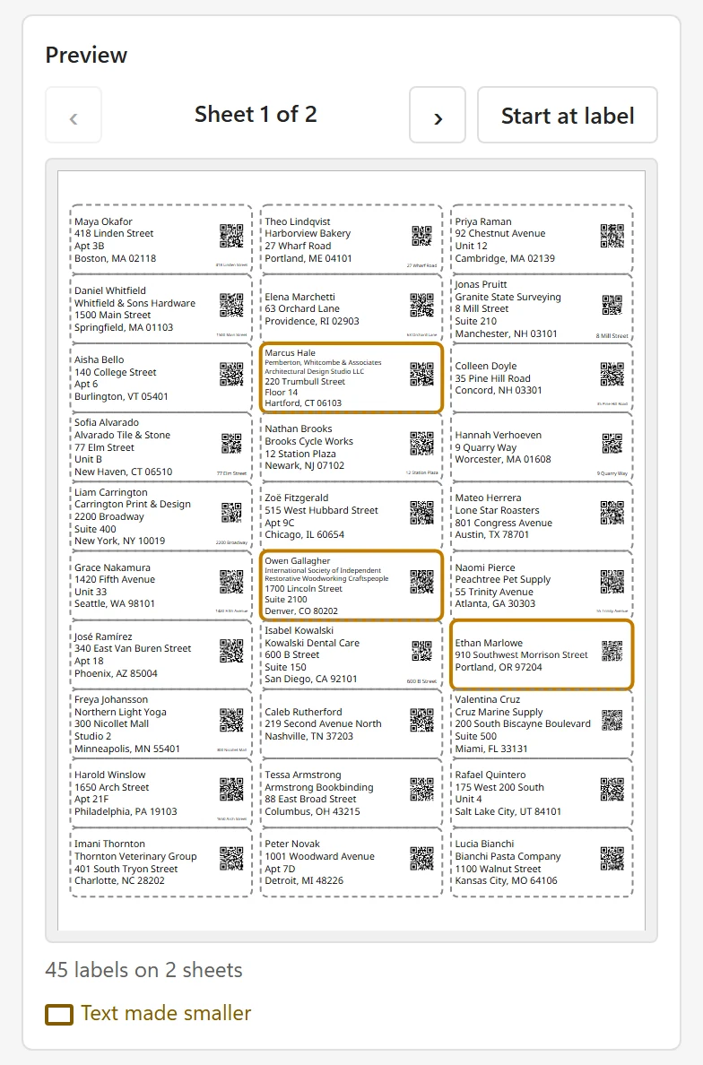This screenshot has height=1065, width=703.
Task: Click '35 Pine Hill Road' text
Action: click(492, 378)
